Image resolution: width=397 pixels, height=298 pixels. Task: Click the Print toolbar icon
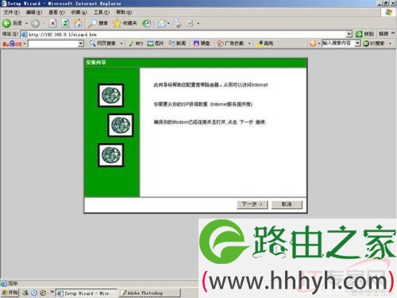pos(177,24)
